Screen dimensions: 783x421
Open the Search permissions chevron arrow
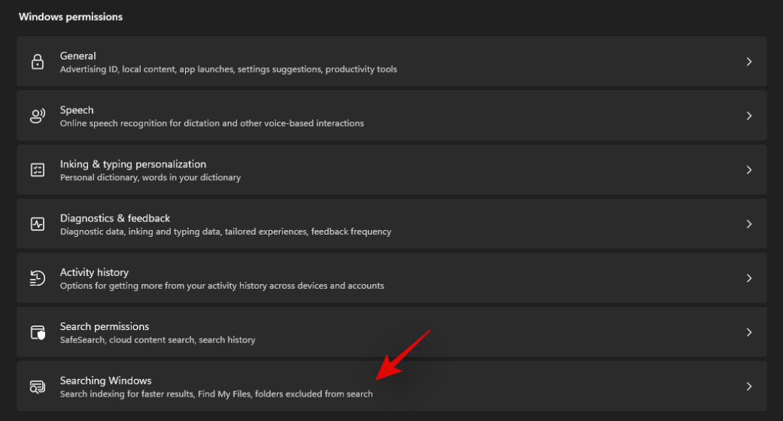point(749,332)
